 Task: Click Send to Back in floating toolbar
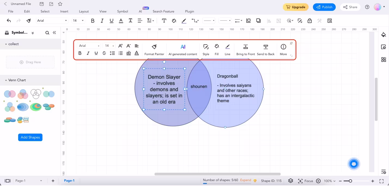266,50
